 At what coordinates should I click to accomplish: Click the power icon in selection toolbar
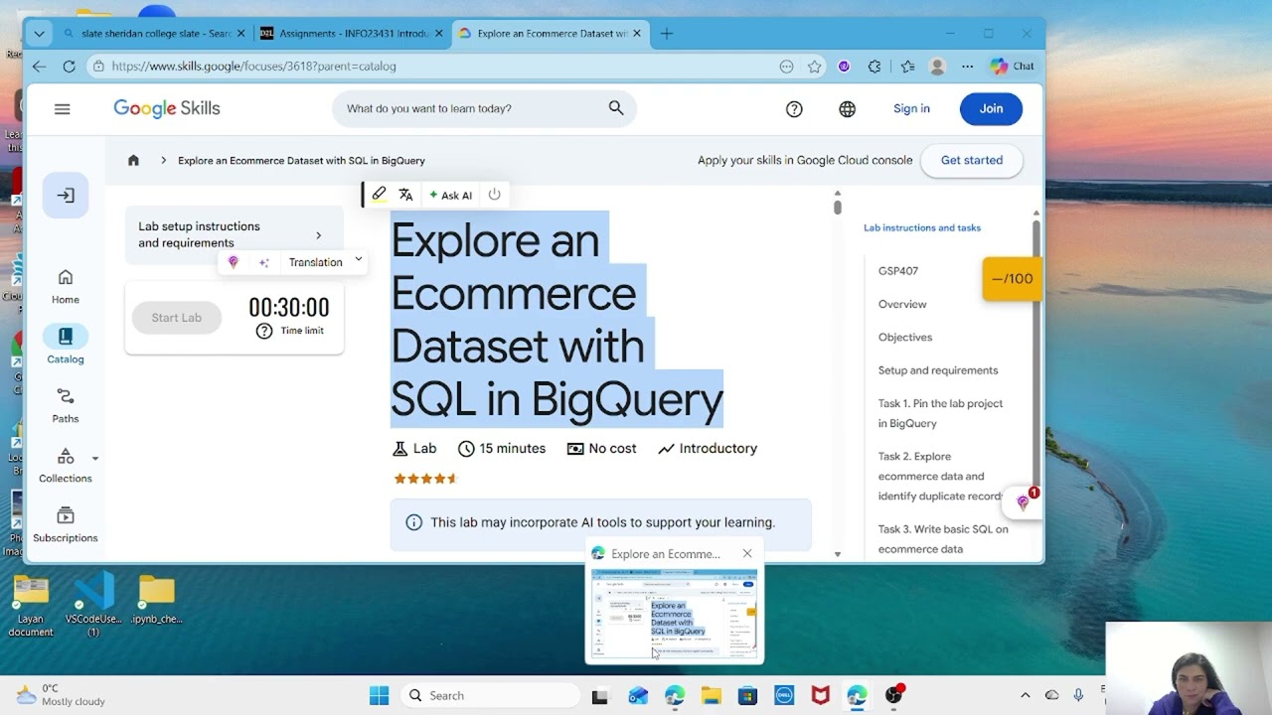494,195
